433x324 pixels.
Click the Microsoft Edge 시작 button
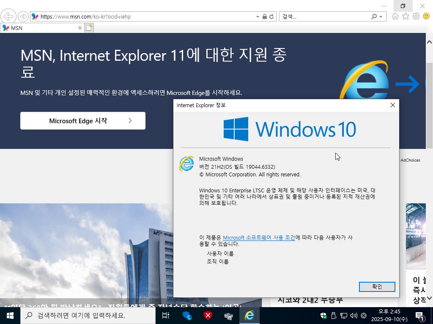pos(83,121)
